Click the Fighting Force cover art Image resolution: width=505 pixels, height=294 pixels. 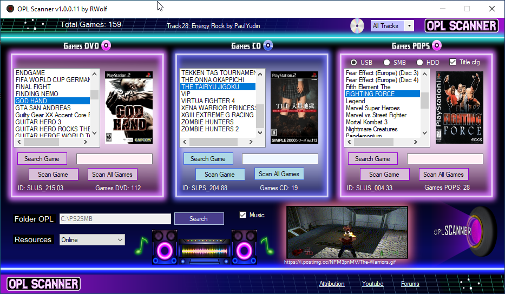(460, 108)
